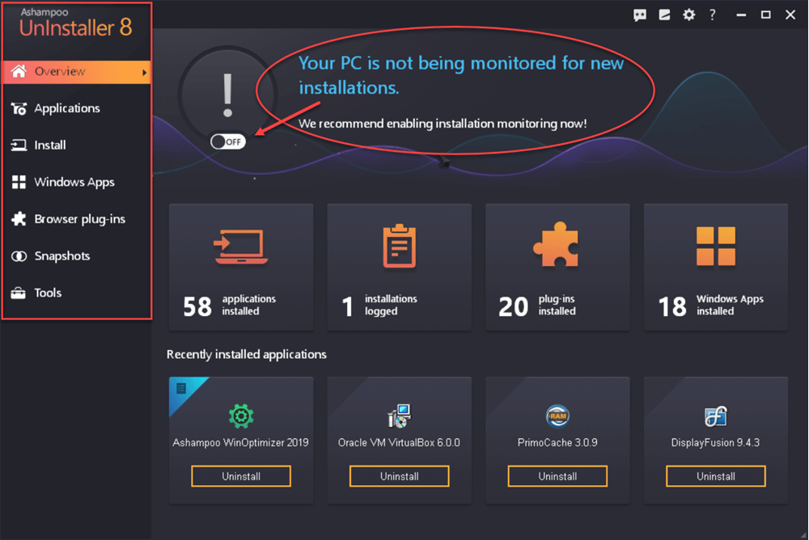
Task: Click the blue log badge on WinOptimizer card
Action: (x=181, y=388)
